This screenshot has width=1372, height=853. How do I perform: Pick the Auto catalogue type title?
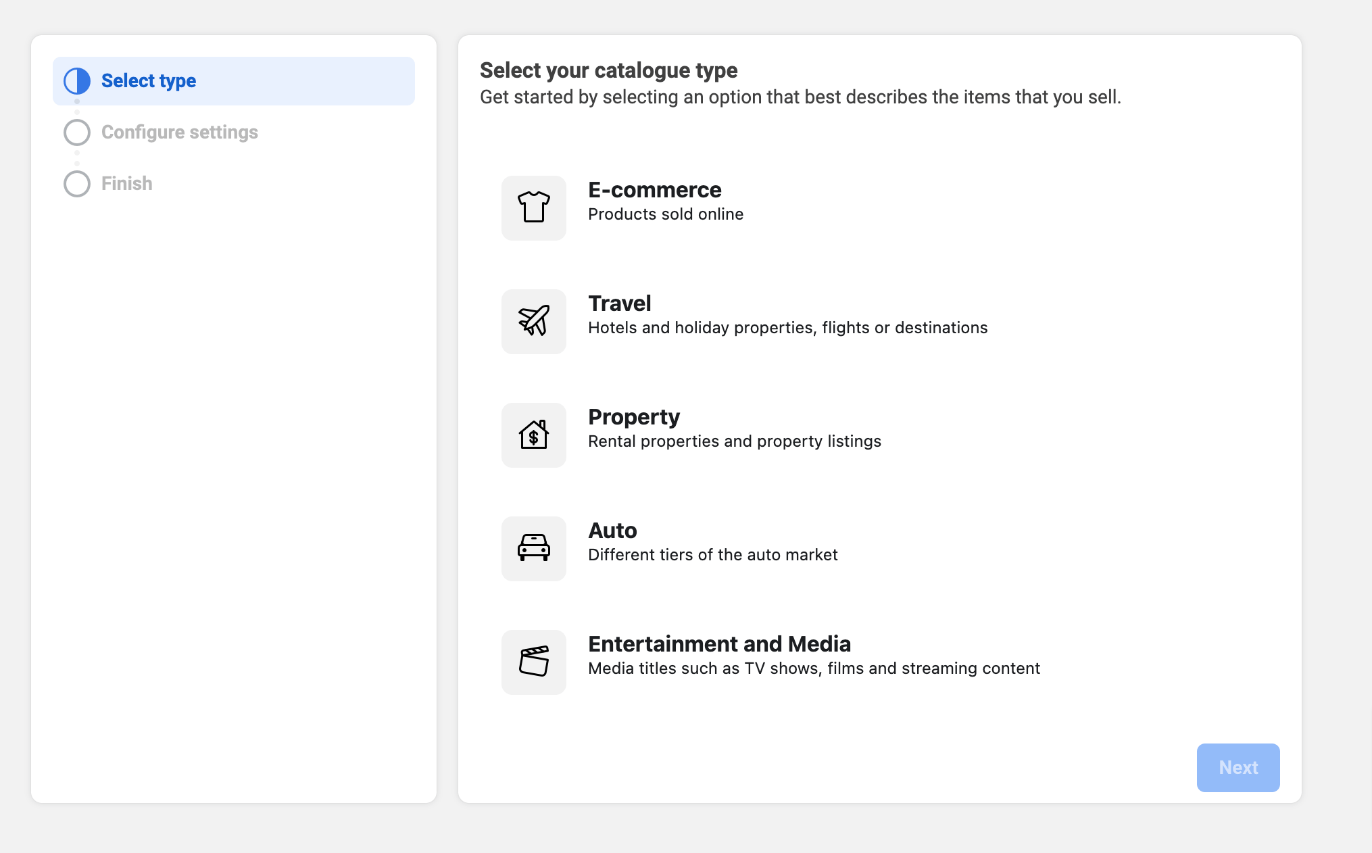click(x=612, y=531)
